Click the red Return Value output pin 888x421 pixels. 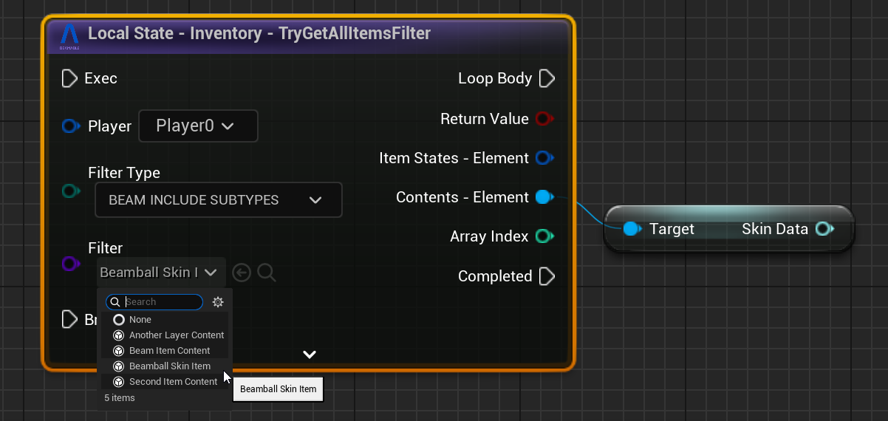[x=544, y=119]
